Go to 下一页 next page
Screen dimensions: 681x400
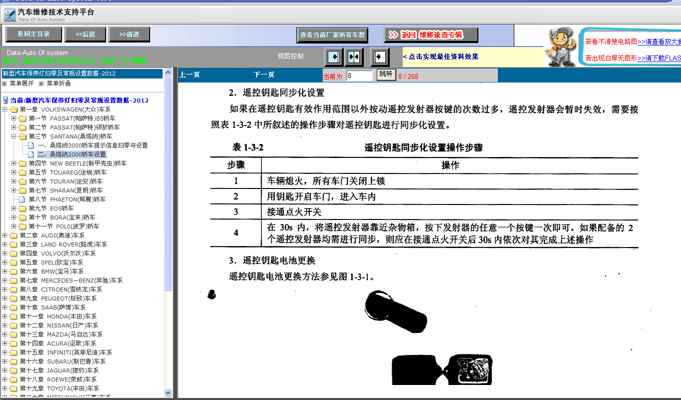(x=264, y=75)
